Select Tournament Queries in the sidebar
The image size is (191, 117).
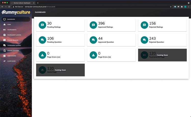tap(14, 45)
